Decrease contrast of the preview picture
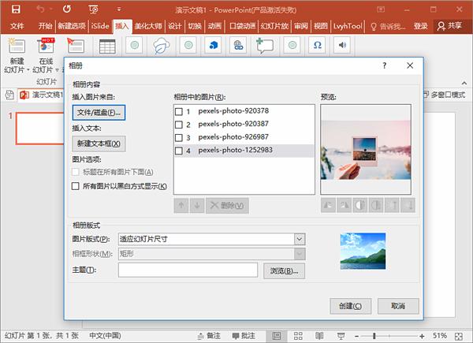 pos(376,206)
